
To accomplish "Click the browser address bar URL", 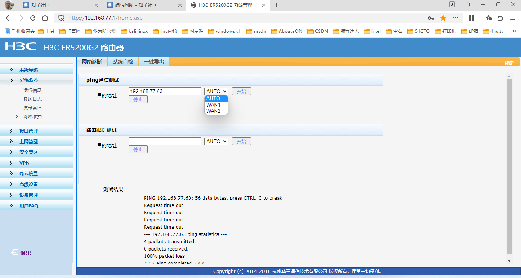I will [106, 18].
